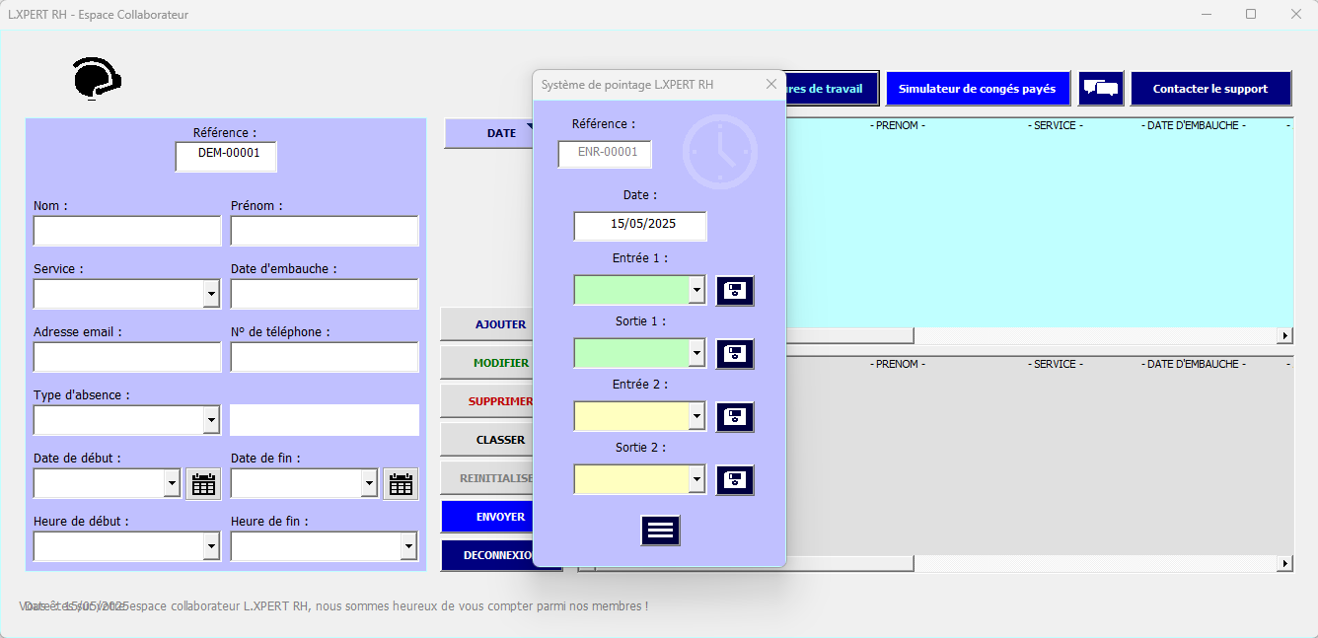The height and width of the screenshot is (638, 1318).
Task: Click DATE D'EMBAUCHE header in upper list
Action: click(x=1193, y=126)
